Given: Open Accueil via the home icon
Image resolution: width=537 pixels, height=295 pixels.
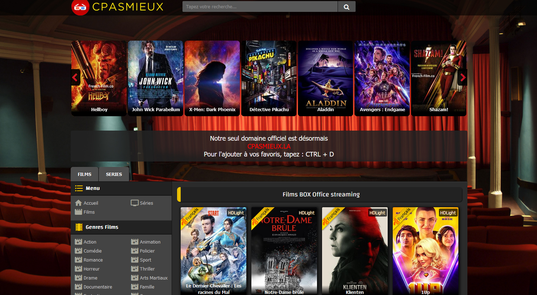Looking at the screenshot, I should [78, 203].
